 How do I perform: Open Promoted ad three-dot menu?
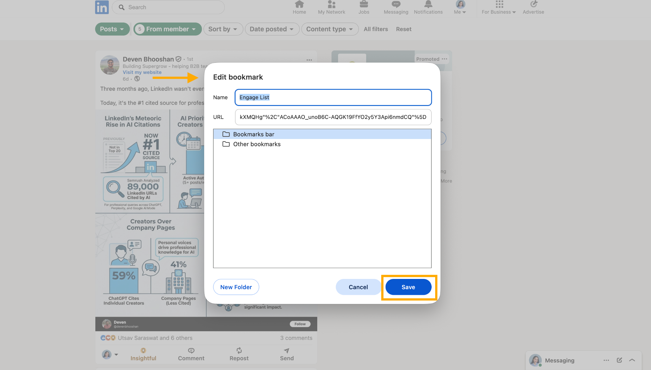click(x=444, y=59)
